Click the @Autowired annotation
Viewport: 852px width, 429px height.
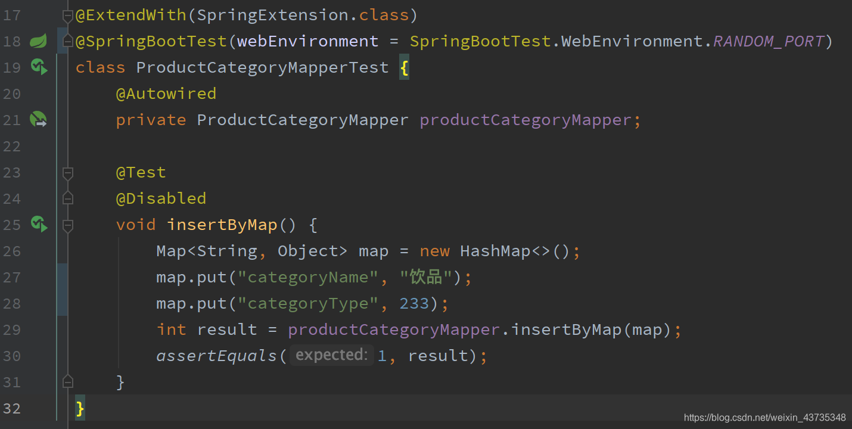[x=166, y=94]
